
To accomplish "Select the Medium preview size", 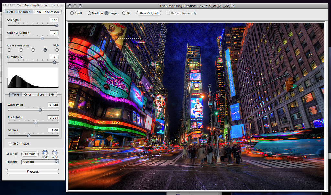I will pyautogui.click(x=89, y=13).
